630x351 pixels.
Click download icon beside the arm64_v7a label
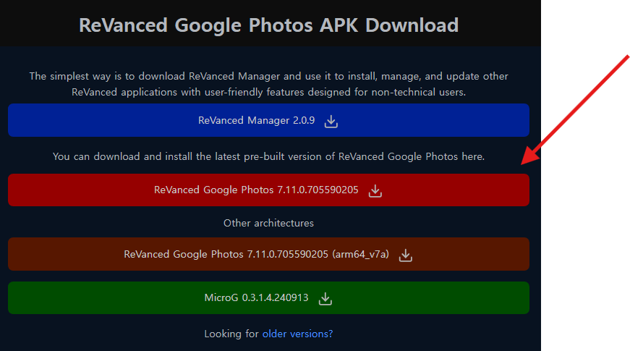(x=405, y=255)
